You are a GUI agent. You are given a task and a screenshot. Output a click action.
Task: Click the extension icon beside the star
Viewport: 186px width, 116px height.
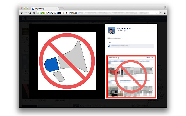click(161, 13)
